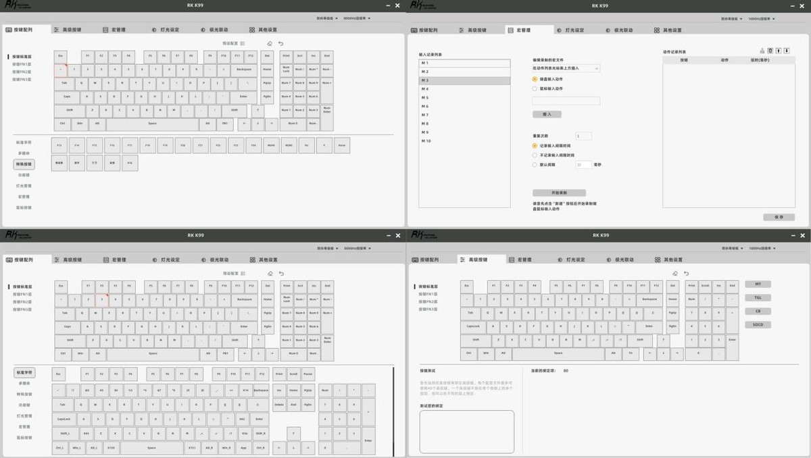The image size is (811, 458).
Task: Click the Reset key in special keys panel
Action: click(x=341, y=145)
